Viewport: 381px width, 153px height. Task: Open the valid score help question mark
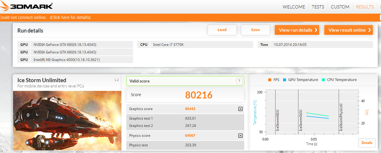point(239,81)
